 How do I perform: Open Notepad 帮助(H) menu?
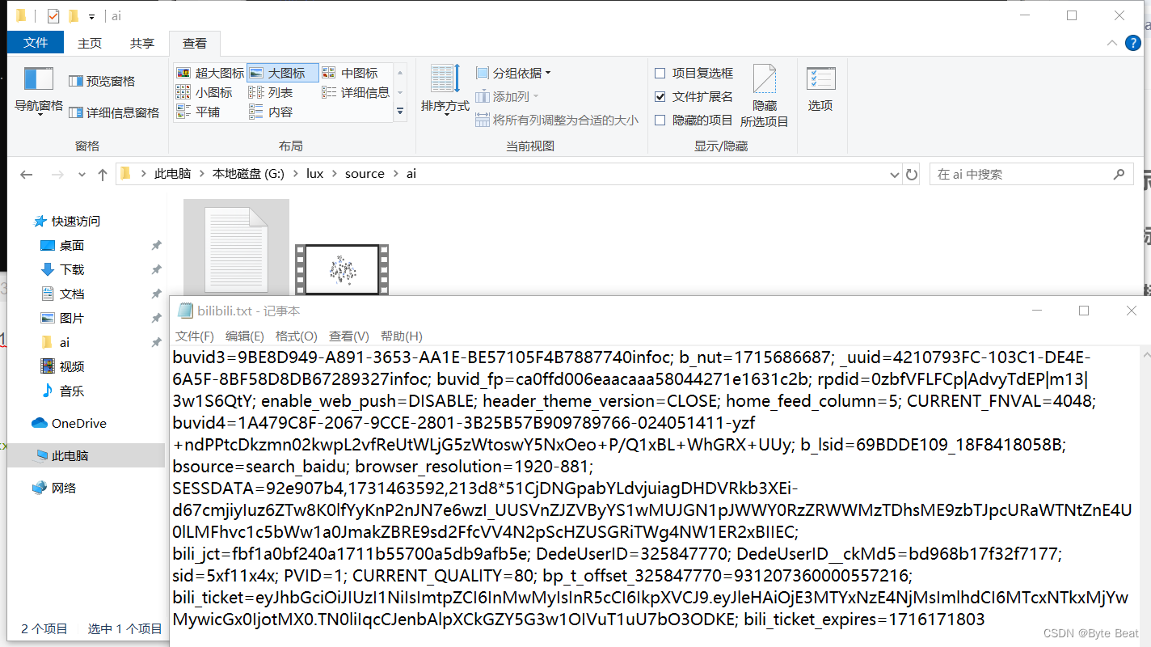pyautogui.click(x=401, y=336)
